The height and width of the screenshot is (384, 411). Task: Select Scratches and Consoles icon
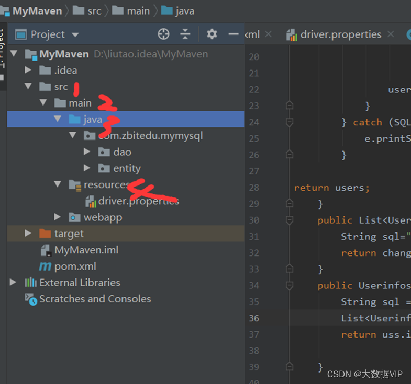click(31, 299)
